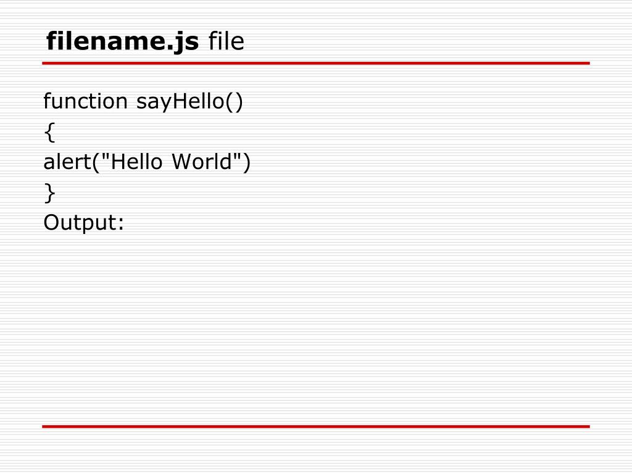
Task: Click the opening curly brace line
Action: (49, 133)
